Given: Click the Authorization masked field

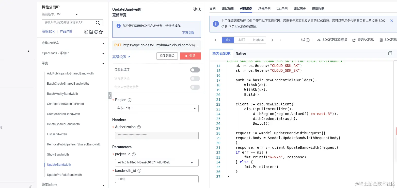Looking at the screenshot, I should click(157, 135).
